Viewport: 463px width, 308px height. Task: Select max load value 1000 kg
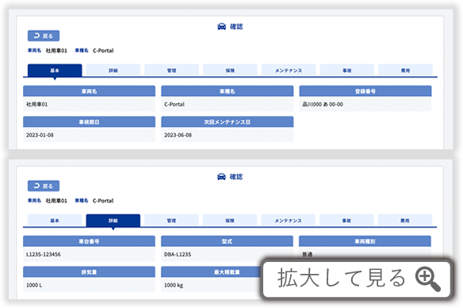pyautogui.click(x=174, y=285)
